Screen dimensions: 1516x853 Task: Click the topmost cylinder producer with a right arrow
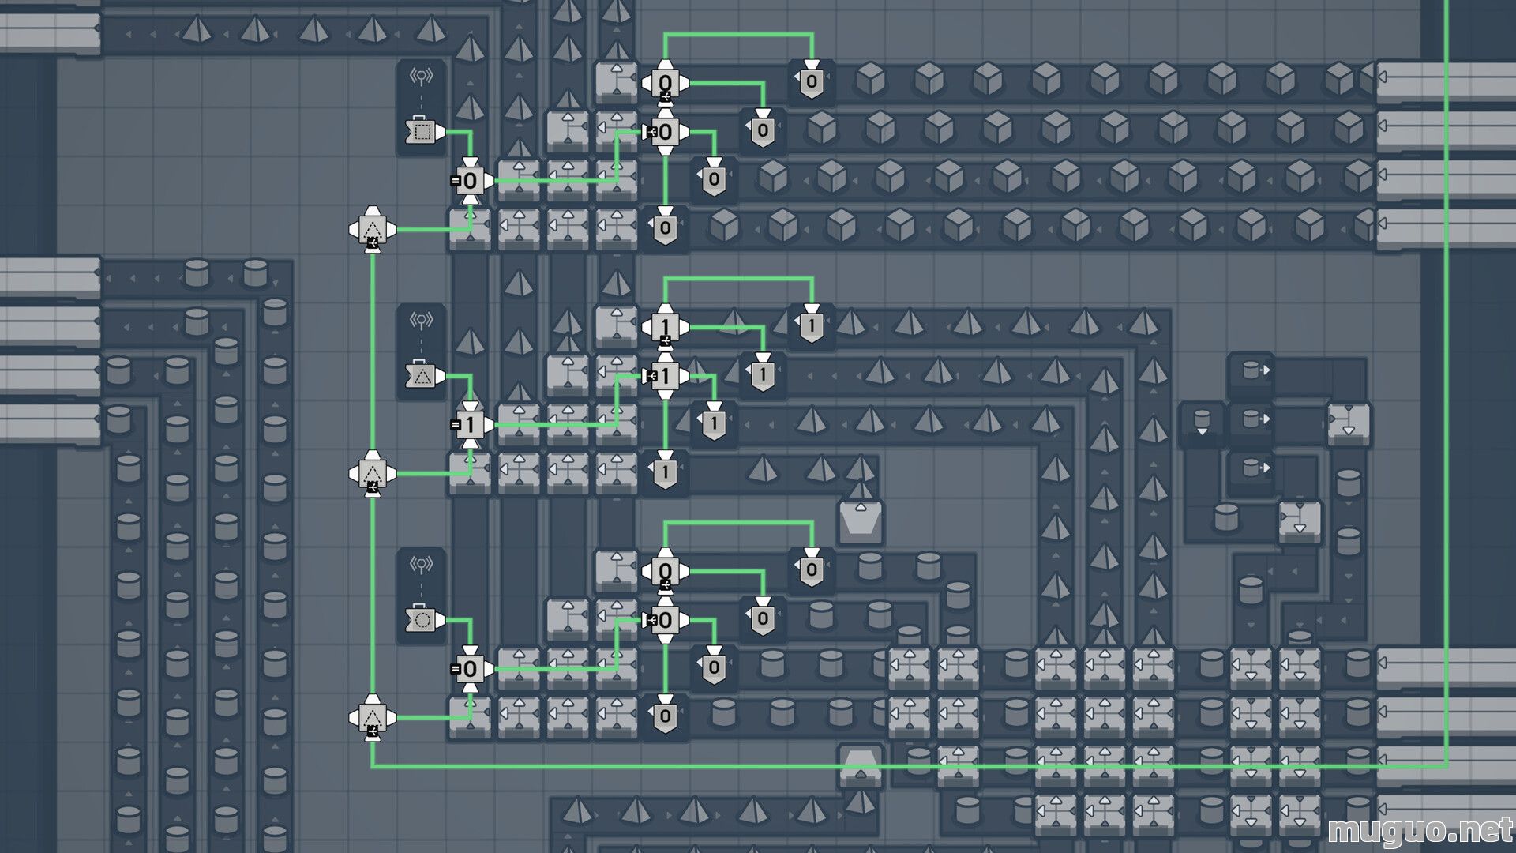(x=1251, y=370)
